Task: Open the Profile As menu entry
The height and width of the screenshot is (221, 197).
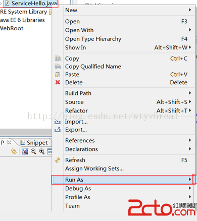Action: point(123,197)
